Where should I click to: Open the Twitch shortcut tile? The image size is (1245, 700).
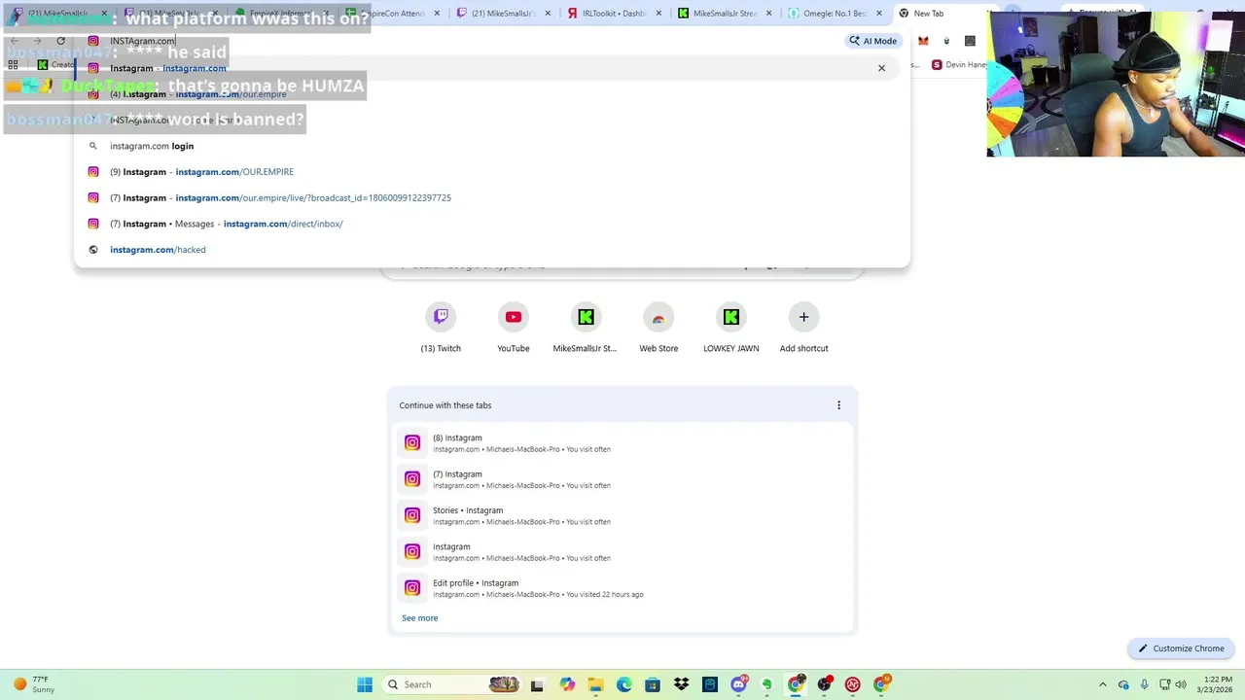(441, 329)
